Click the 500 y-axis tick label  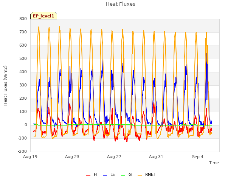click(23, 59)
